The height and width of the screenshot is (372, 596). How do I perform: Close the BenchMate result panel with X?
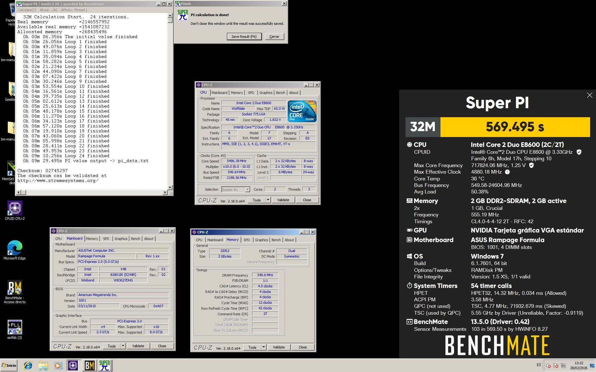[x=589, y=95]
